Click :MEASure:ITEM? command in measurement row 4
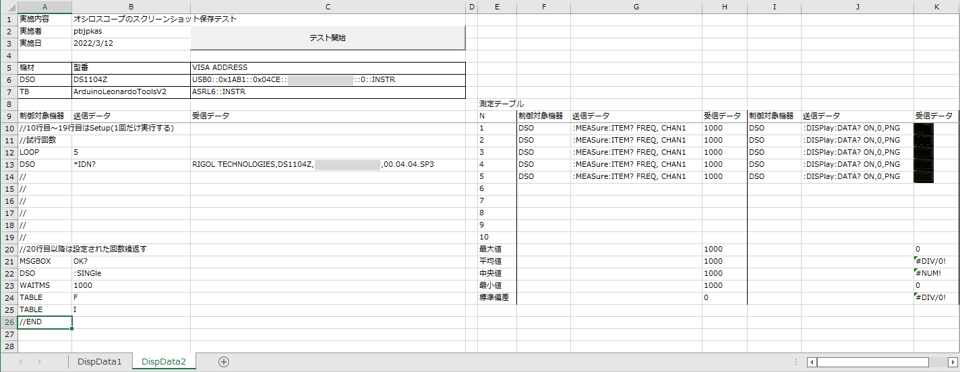The image size is (960, 372). [x=636, y=165]
